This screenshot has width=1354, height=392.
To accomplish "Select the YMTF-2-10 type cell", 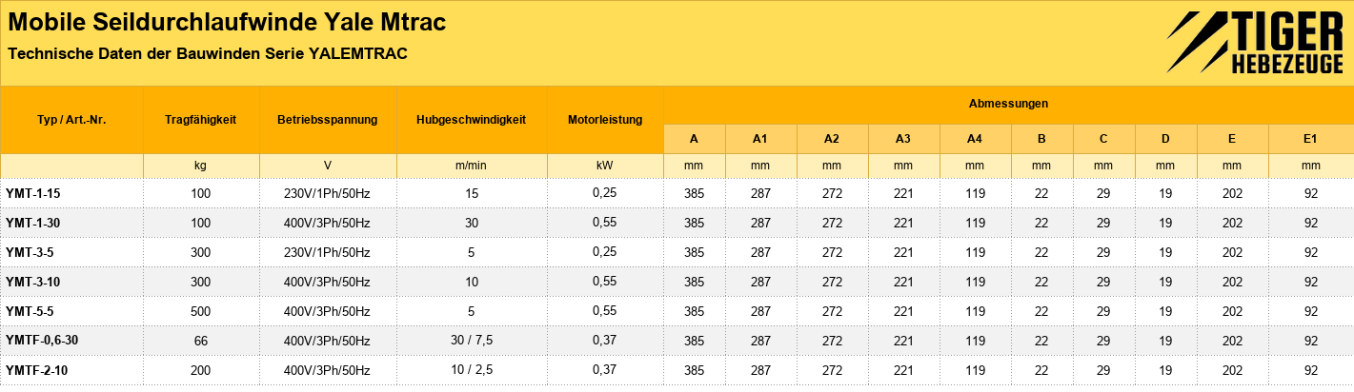I will coord(71,370).
